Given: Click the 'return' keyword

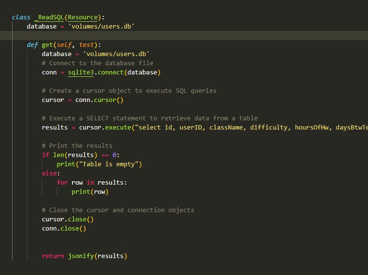Looking at the screenshot, I should point(53,256).
